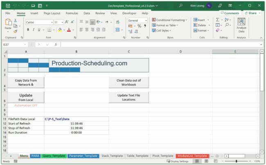Open the General number format dropdown
The image size is (266, 165).
coord(146,20)
